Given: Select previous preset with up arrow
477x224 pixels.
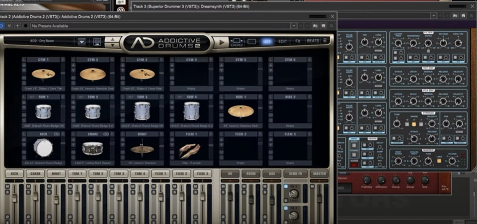Looking at the screenshot, I should (113, 39).
